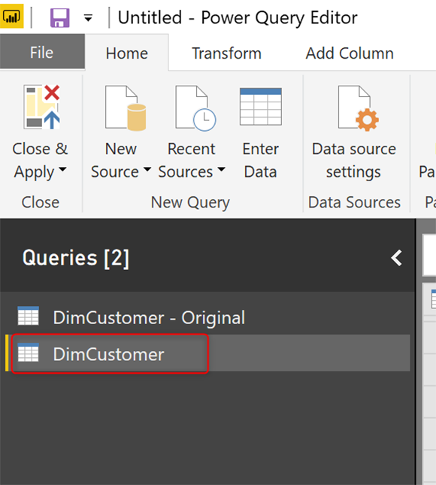
Task: Switch to the Home tab
Action: click(127, 53)
